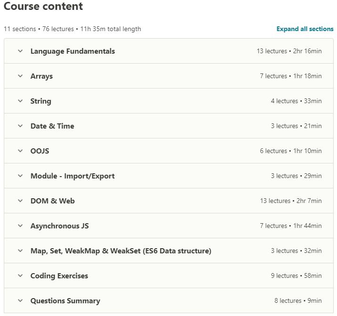Image resolution: width=337 pixels, height=316 pixels.
Task: Select the Asynchronous JS section heading
Action: click(x=59, y=226)
